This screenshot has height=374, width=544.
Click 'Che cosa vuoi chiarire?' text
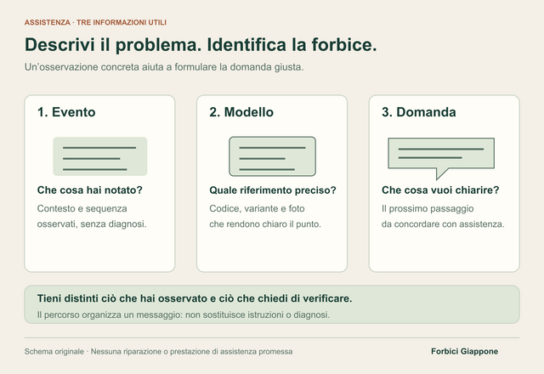pos(440,190)
